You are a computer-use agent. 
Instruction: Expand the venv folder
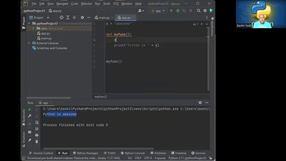pyautogui.click(x=34, y=29)
